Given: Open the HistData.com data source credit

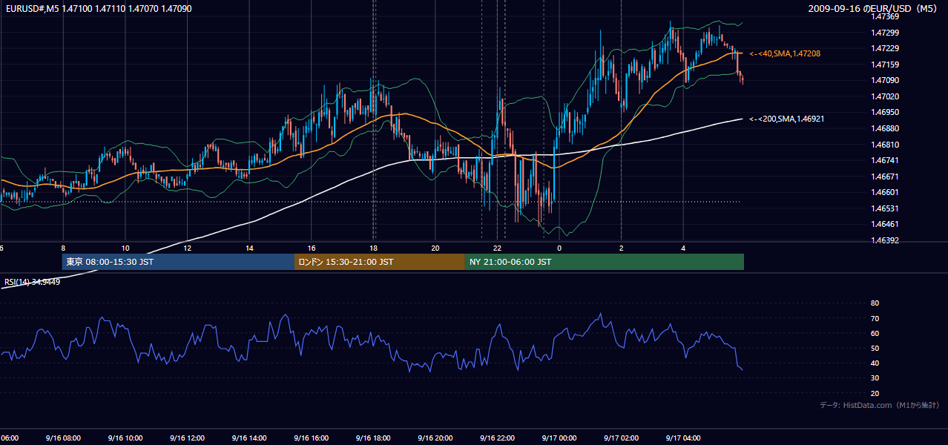Looking at the screenshot, I should pos(880,405).
